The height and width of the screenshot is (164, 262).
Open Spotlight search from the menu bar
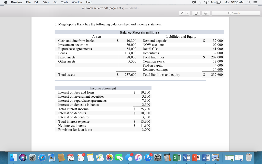click(x=248, y=2)
